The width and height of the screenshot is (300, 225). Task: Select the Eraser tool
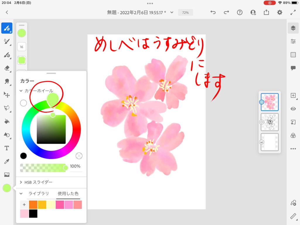[7, 68]
